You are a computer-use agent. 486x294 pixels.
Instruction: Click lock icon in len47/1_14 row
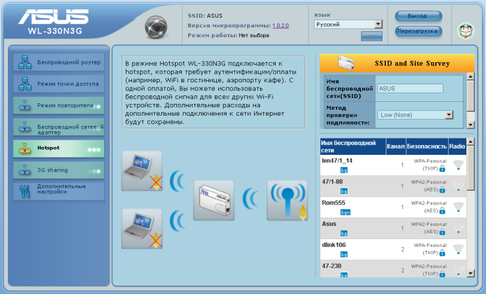[442, 169]
